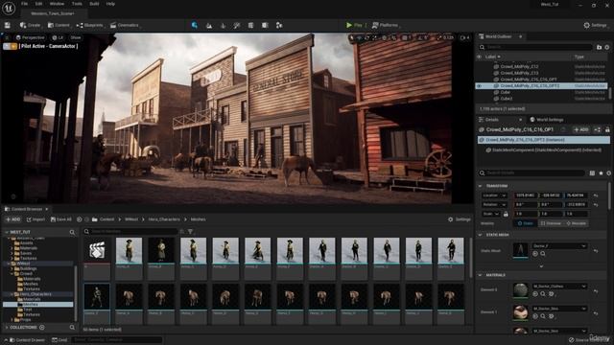The width and height of the screenshot is (614, 345).
Task: Click the search magnifier in WEST_TUT sources panel
Action: click(x=72, y=232)
